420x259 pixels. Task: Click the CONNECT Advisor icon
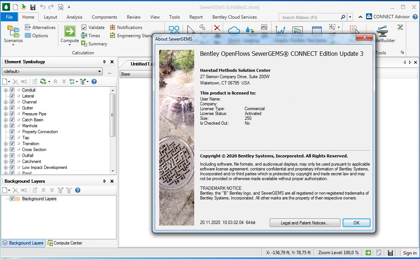tap(369, 17)
